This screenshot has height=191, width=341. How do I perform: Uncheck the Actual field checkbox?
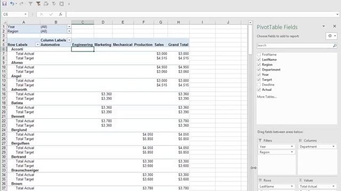(259, 90)
